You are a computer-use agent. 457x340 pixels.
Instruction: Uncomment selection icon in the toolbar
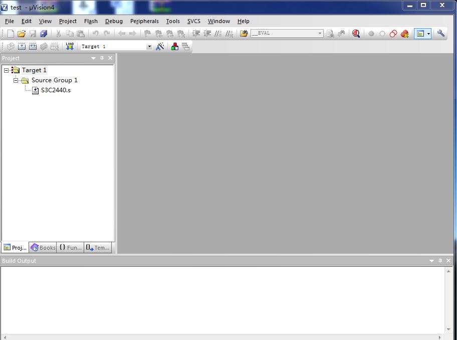coord(230,34)
